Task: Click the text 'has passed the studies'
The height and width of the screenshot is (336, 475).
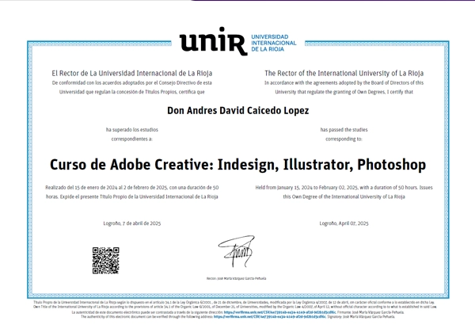Action: tap(344, 130)
